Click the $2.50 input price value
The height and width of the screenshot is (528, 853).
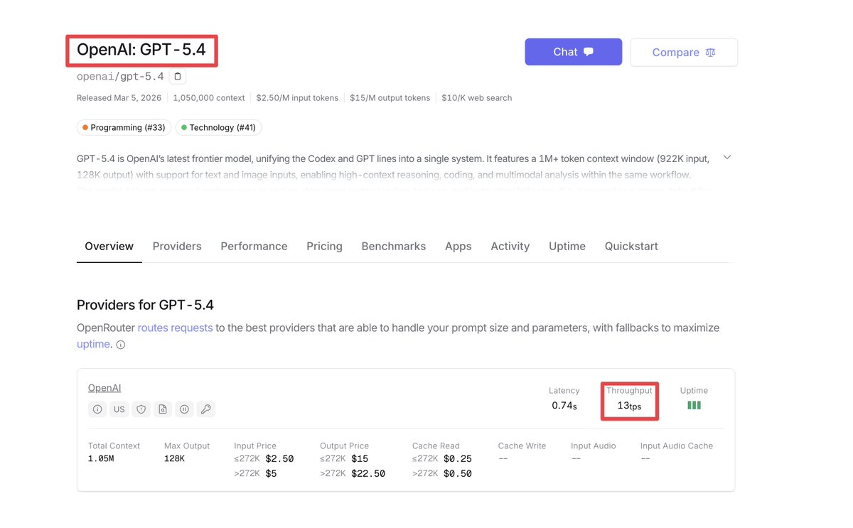coord(279,459)
